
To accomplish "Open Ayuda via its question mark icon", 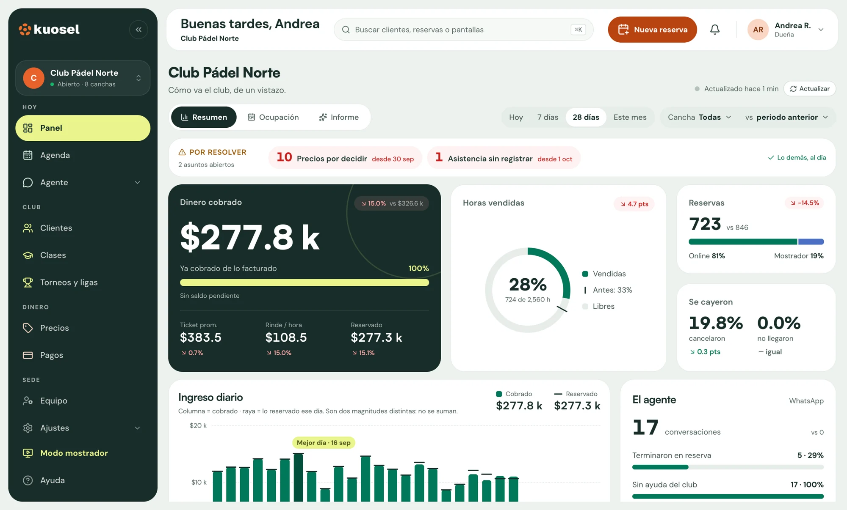I will point(28,480).
